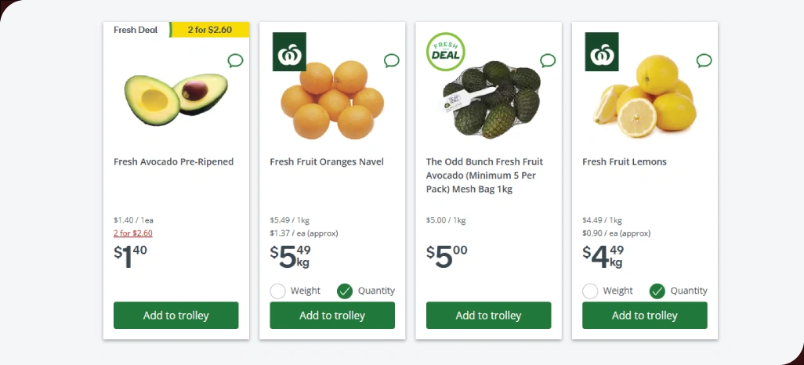Choose Quantity option for Fresh Fruit Lemons
Image resolution: width=804 pixels, height=365 pixels.
[657, 291]
